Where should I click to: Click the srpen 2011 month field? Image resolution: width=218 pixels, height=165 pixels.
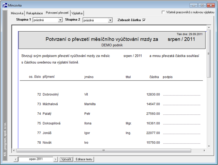pos(36,159)
